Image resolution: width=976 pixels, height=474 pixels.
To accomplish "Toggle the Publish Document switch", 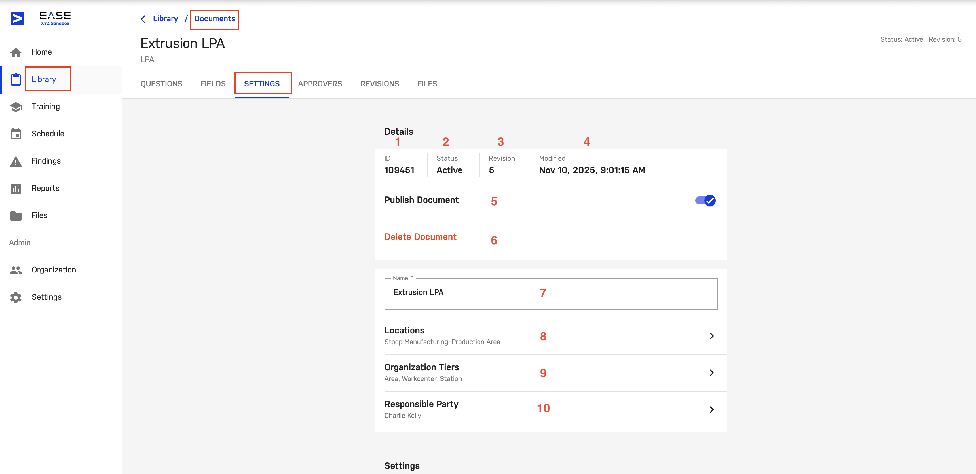I will pos(705,200).
